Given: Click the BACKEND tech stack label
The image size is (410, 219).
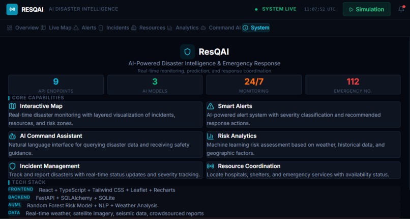Looking at the screenshot, I should [x=19, y=197].
